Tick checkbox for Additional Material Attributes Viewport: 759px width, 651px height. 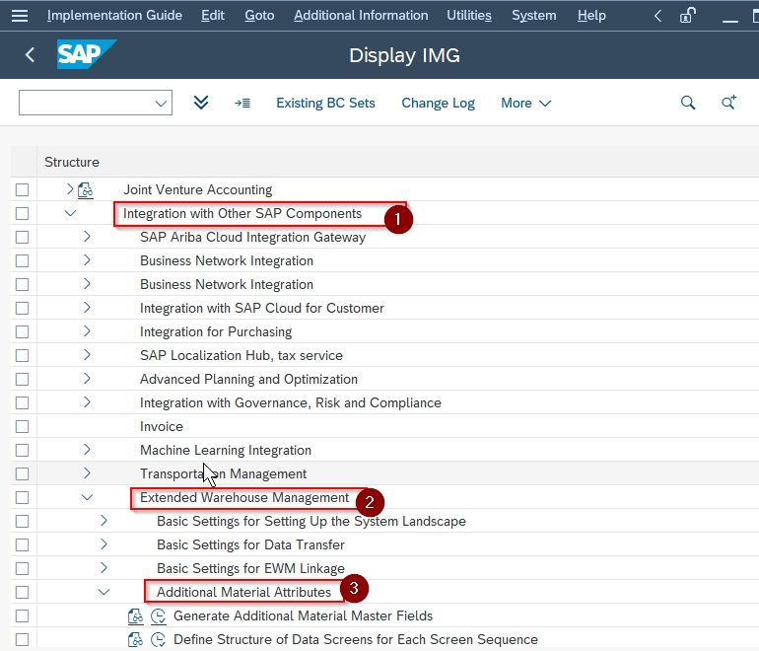(x=22, y=593)
